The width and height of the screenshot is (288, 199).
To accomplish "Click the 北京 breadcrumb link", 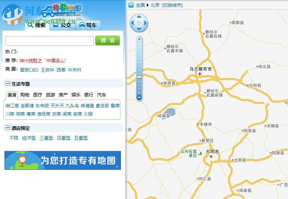I will point(155,5).
